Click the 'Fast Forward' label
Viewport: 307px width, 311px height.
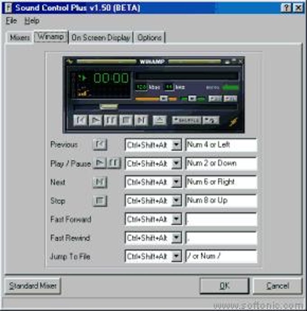[71, 219]
